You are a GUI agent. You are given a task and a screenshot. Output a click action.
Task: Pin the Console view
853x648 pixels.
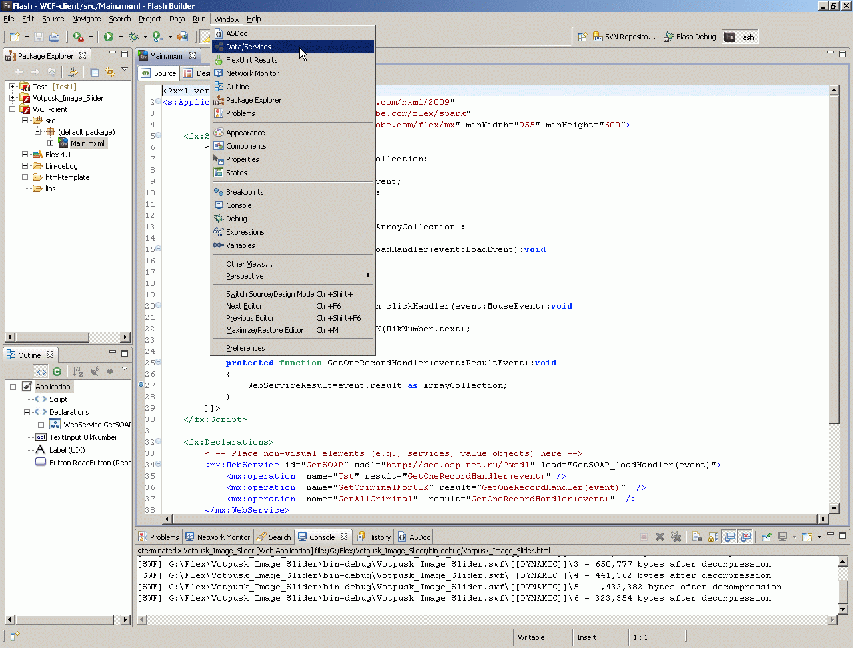pyautogui.click(x=766, y=537)
